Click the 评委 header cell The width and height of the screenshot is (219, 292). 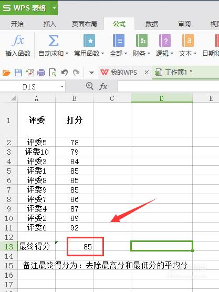coord(37,120)
